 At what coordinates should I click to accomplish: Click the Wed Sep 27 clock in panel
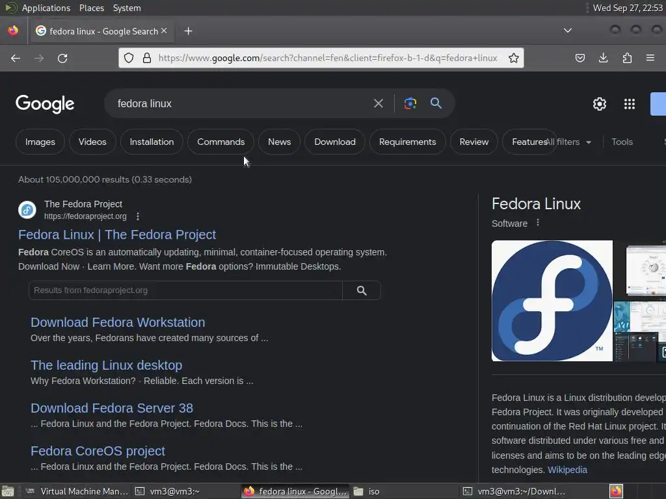pos(628,8)
